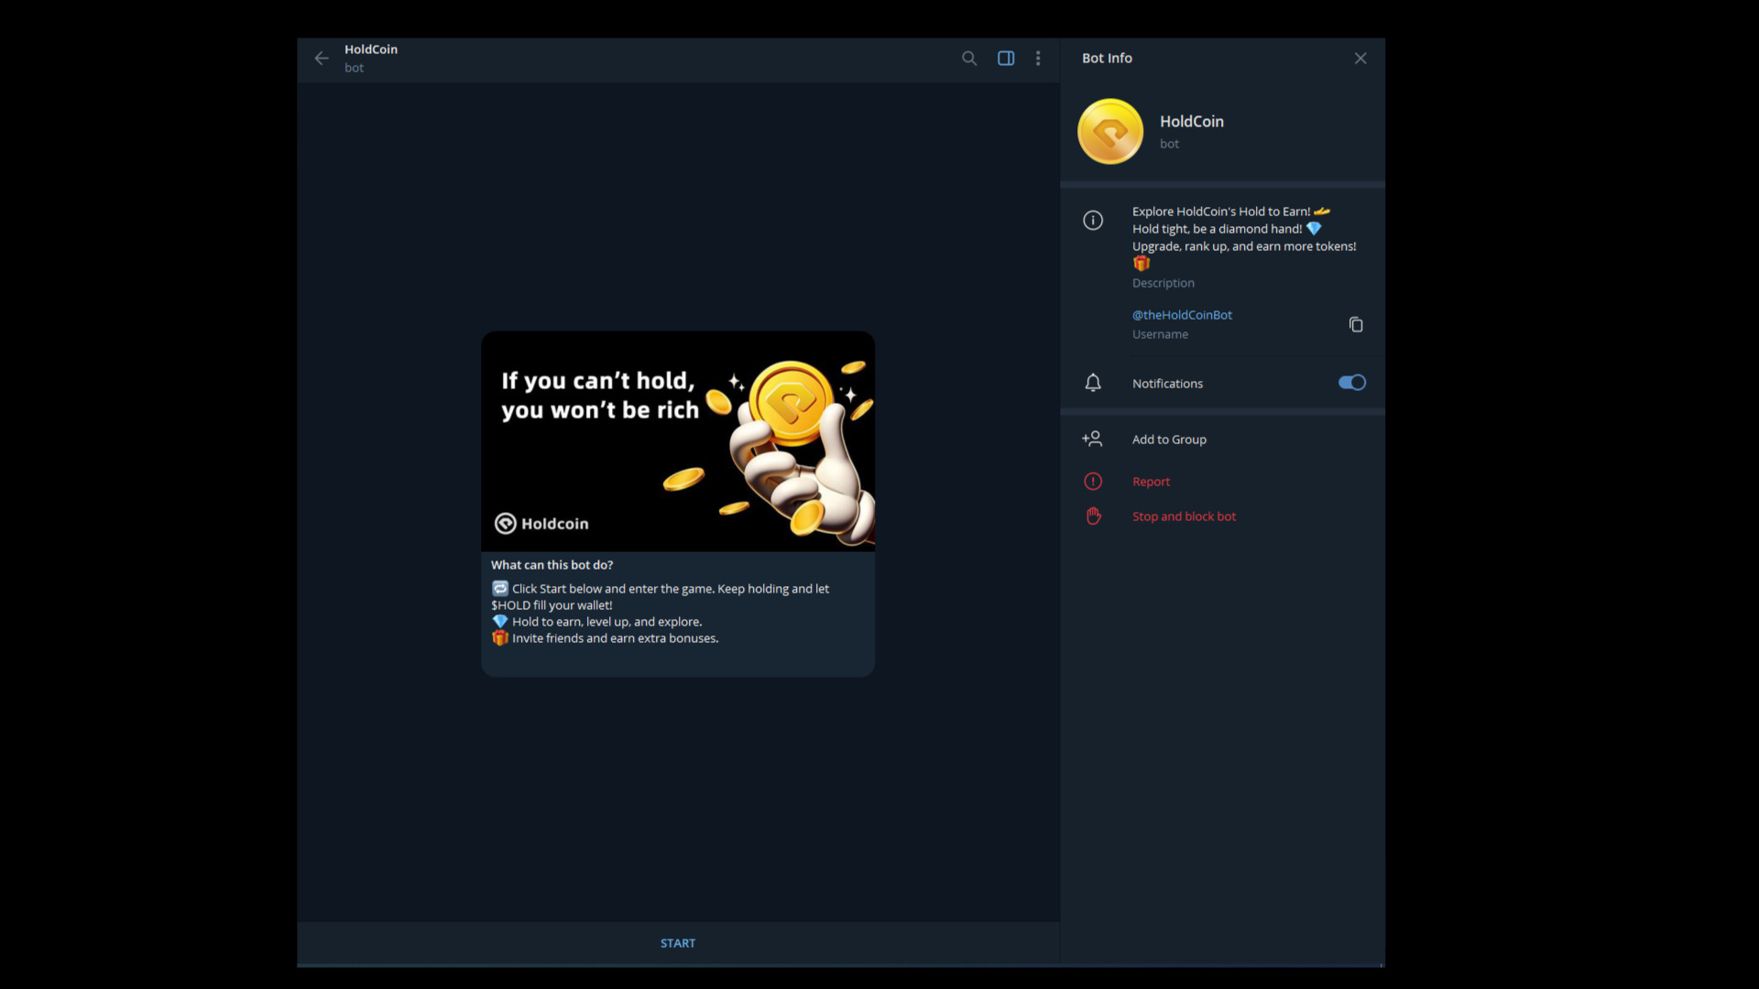Close the Bot Info panel

(x=1360, y=58)
